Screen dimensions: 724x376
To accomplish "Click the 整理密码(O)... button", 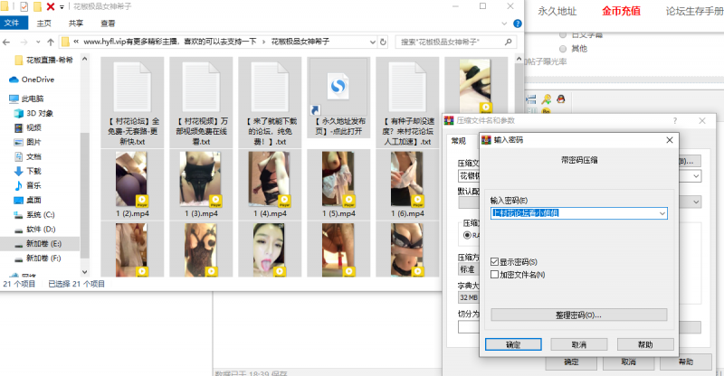I will (578, 315).
